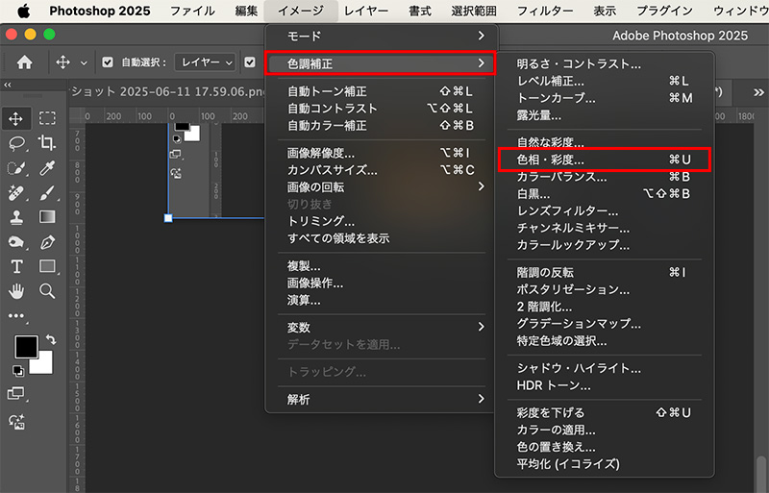Choose 画像解像度... menu item
This screenshot has width=769, height=493.
[x=382, y=153]
